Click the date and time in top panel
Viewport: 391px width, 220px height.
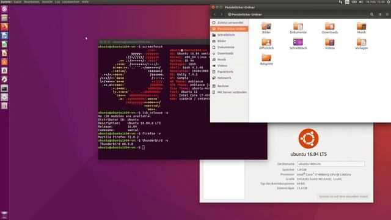pyautogui.click(x=375, y=2)
